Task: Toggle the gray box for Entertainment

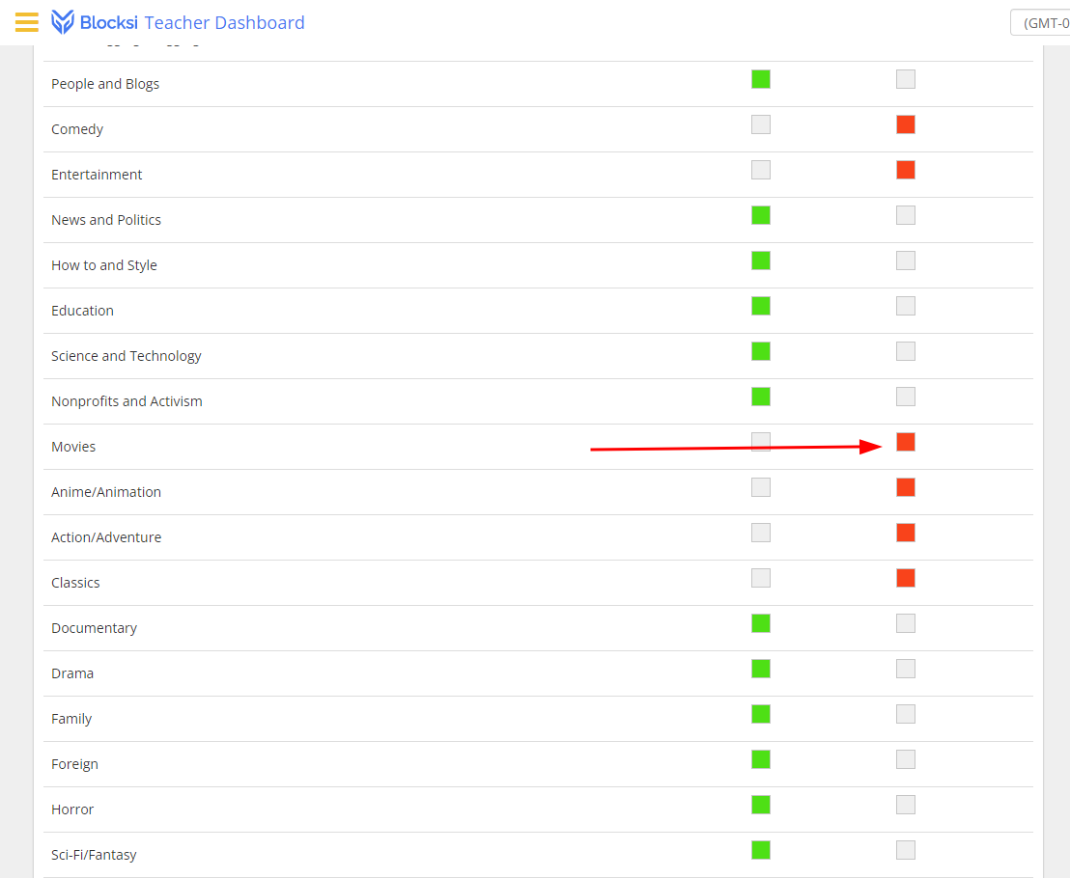Action: (761, 170)
